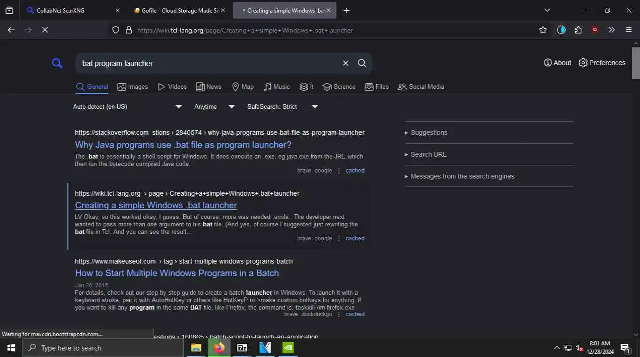Open cached link for stackoverflow result
This screenshot has height=357, width=640.
355,171
